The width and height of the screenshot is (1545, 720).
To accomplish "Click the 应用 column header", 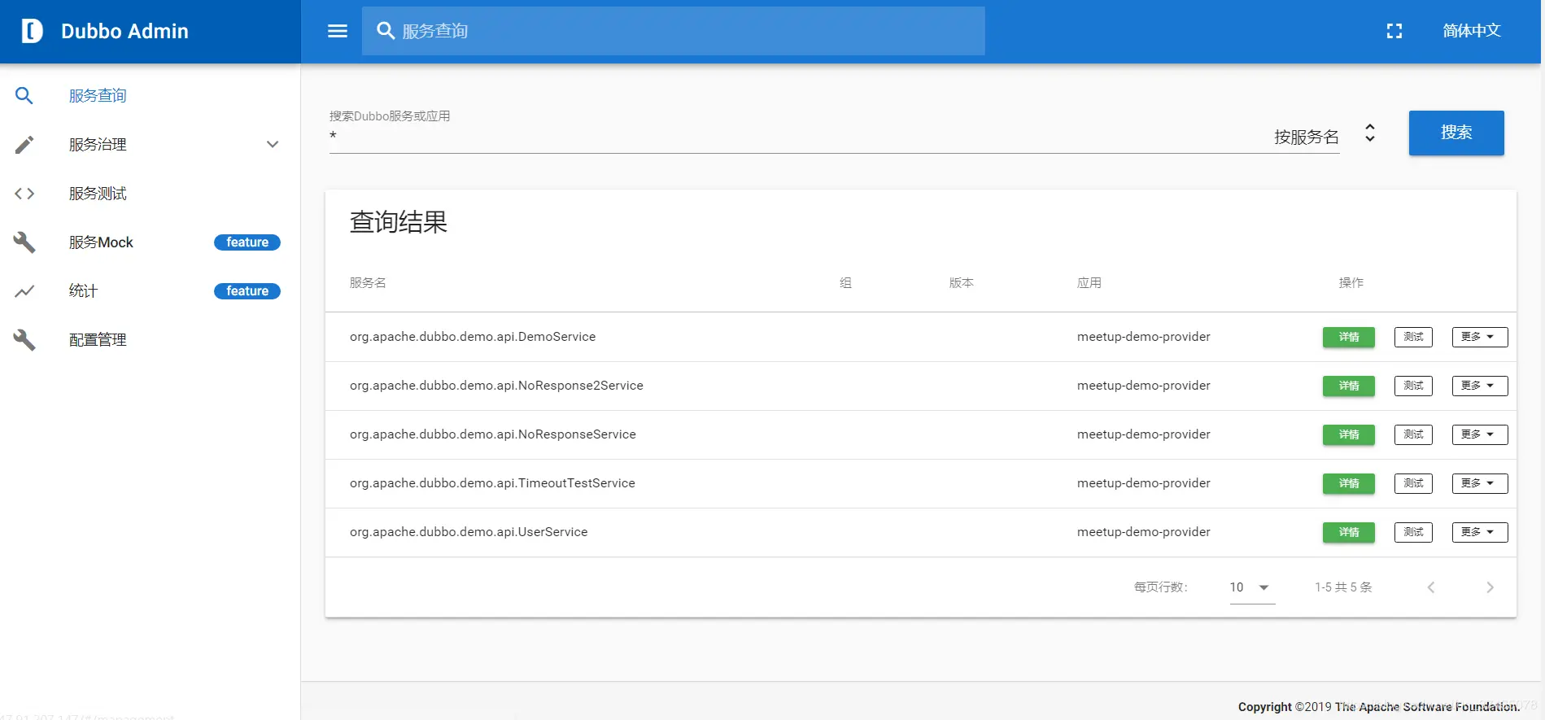I will coord(1089,282).
